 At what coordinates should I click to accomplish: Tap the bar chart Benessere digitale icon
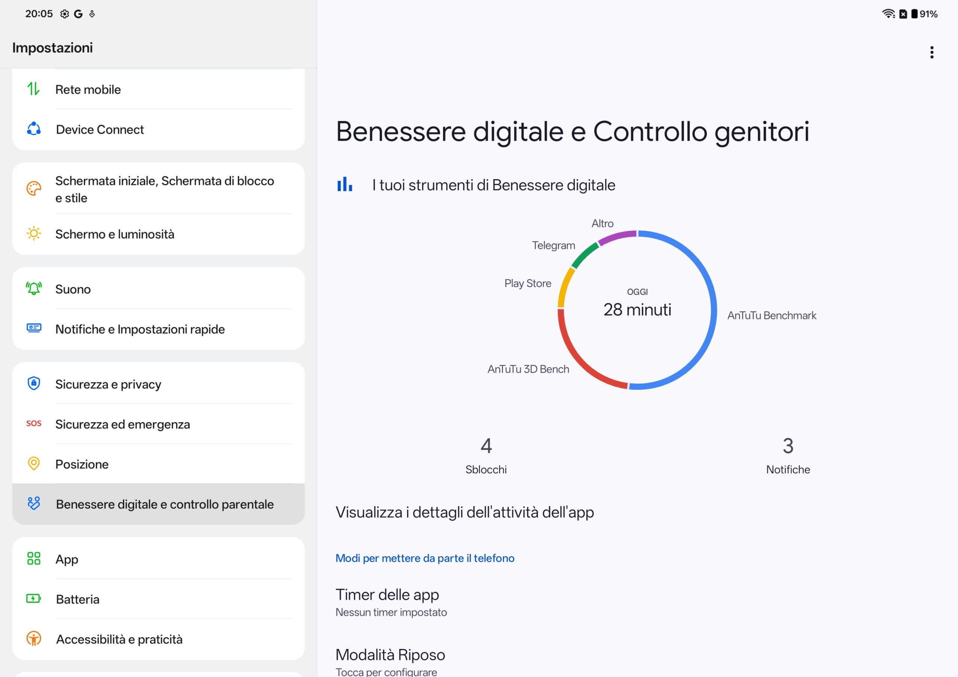(x=345, y=184)
